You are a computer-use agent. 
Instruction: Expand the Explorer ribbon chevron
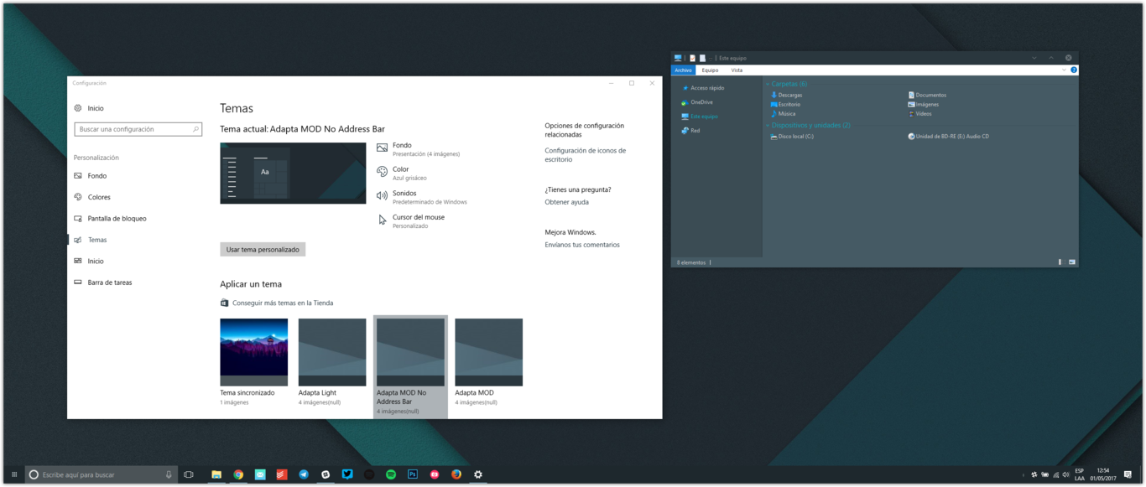[x=1065, y=70]
